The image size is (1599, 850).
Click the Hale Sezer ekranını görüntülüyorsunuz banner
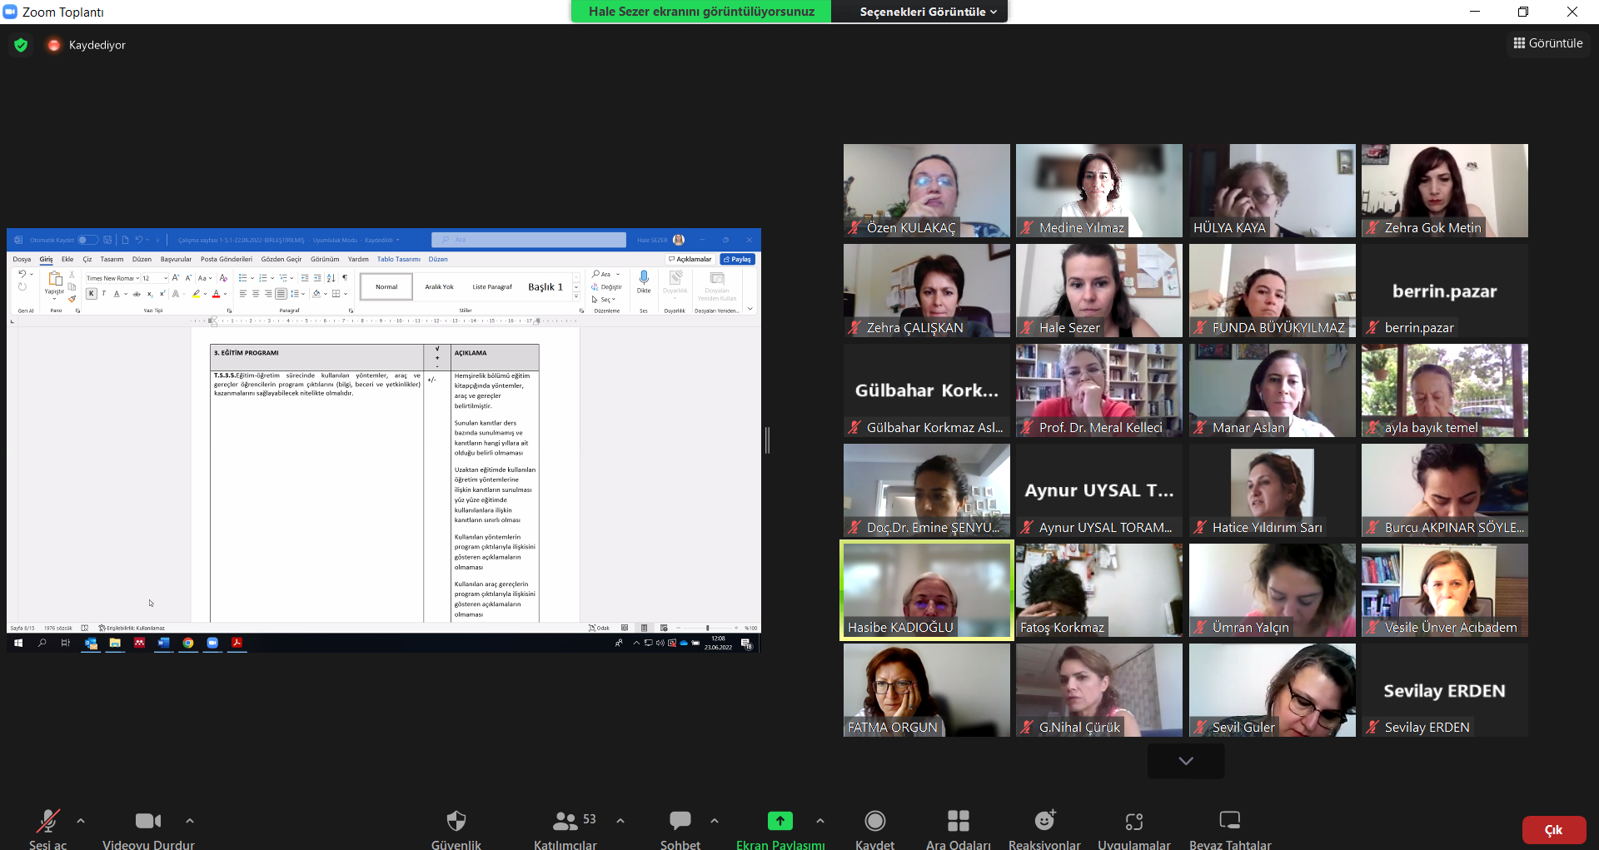(701, 12)
